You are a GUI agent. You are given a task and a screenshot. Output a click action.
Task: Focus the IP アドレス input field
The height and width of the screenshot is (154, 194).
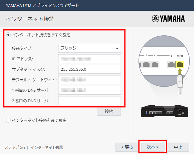(89, 59)
